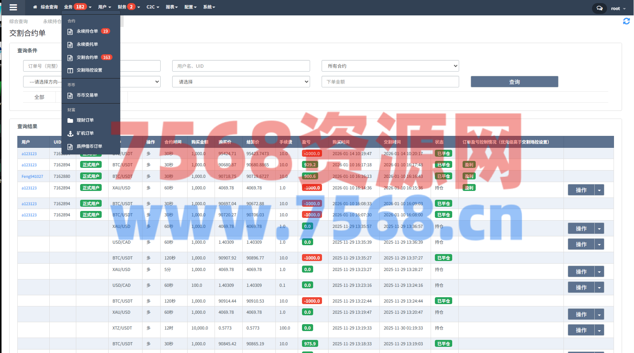Expand the root user menu

[x=618, y=8]
